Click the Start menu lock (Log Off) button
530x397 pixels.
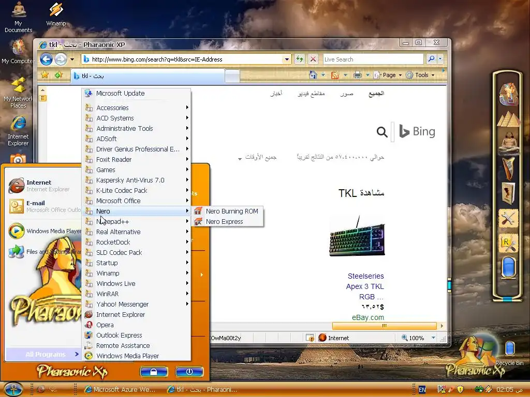(x=154, y=372)
